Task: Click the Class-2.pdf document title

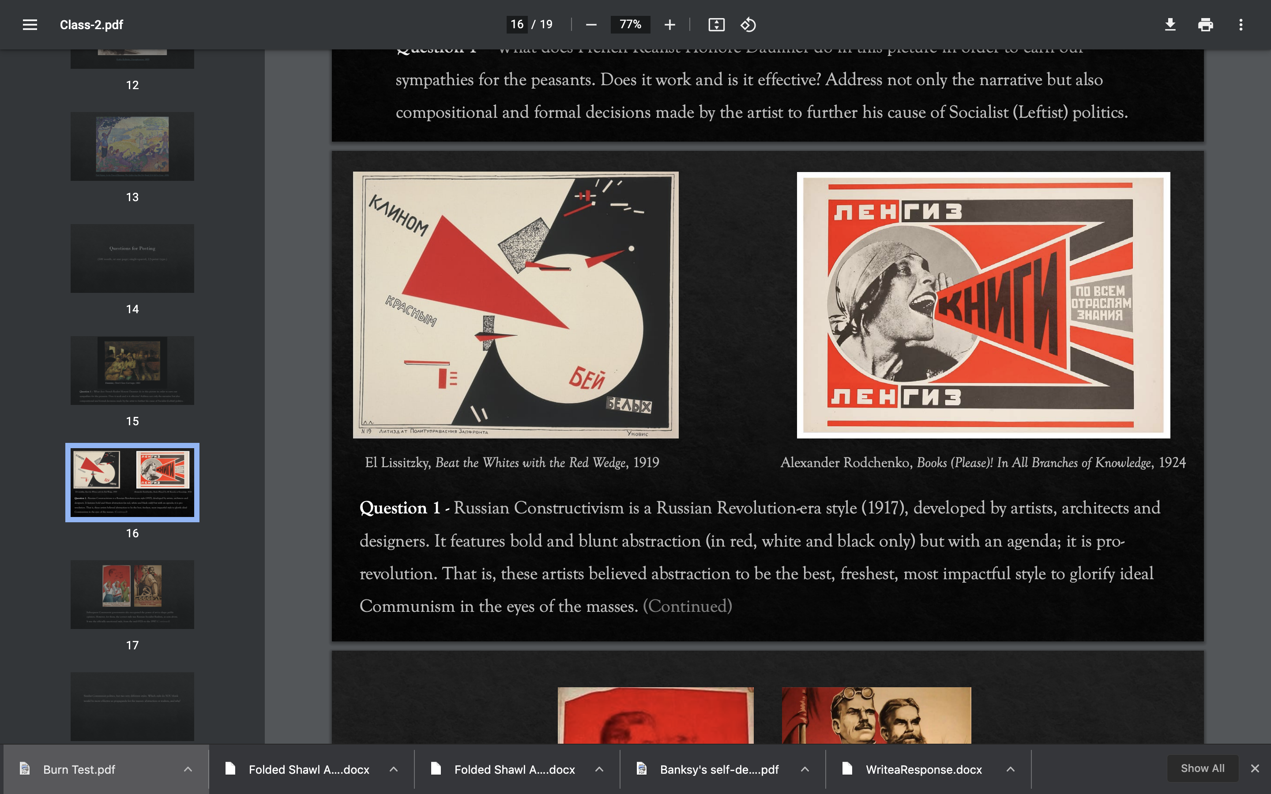Action: click(x=91, y=25)
